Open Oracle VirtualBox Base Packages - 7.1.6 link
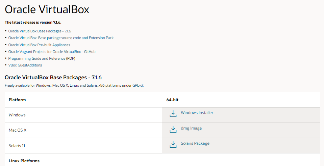The height and width of the screenshot is (166, 324). click(40, 31)
